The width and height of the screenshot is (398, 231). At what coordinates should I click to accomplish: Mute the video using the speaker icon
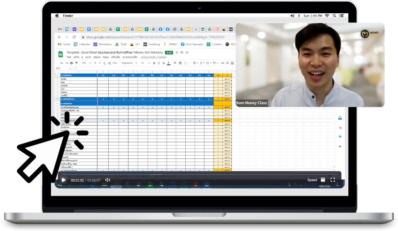pos(108,180)
